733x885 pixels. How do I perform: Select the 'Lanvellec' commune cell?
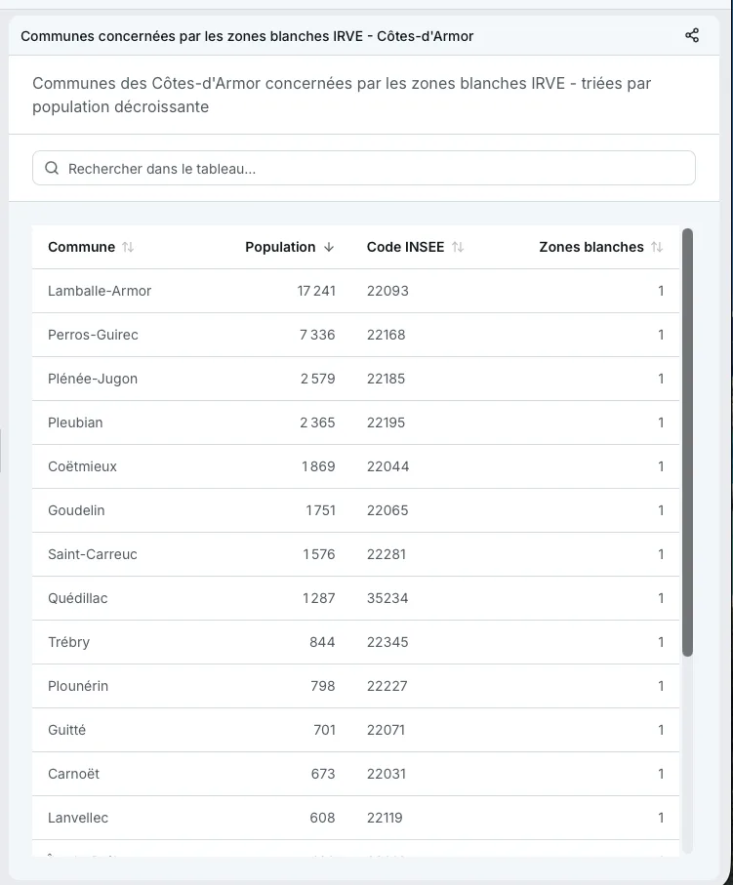(78, 818)
